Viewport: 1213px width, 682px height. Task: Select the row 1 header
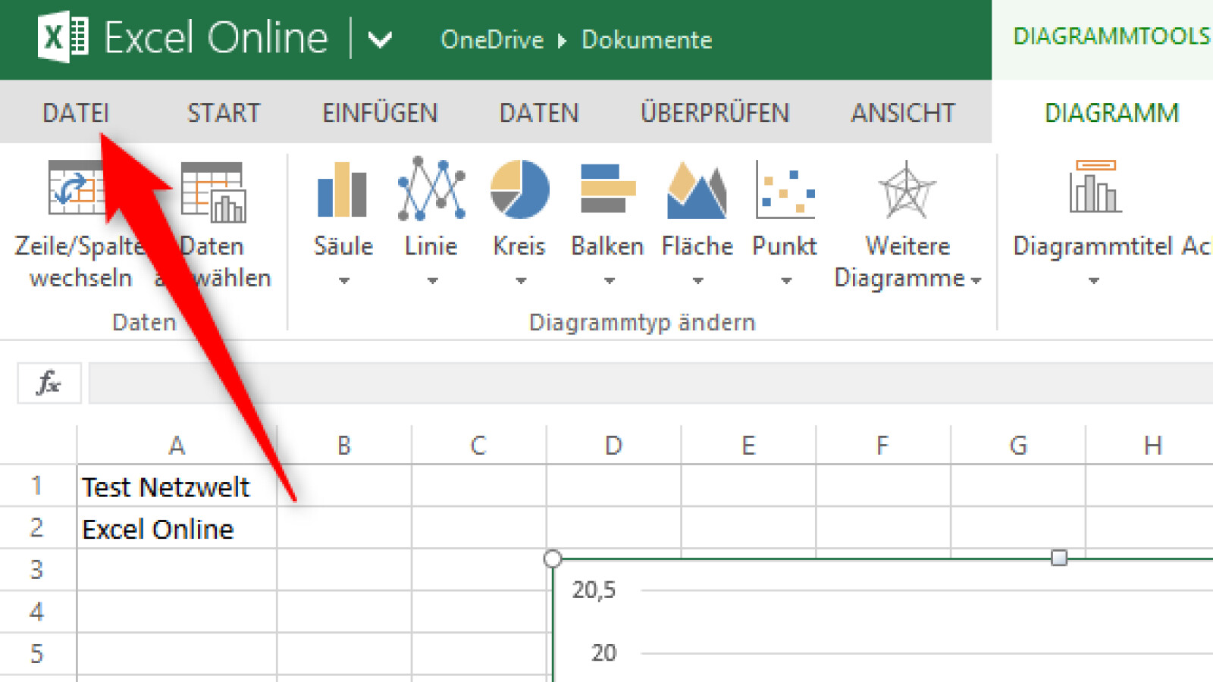pos(37,486)
